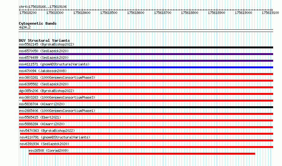Select the red bar under nsv6395582
The height and width of the screenshot is (166, 282).
coord(146,87)
